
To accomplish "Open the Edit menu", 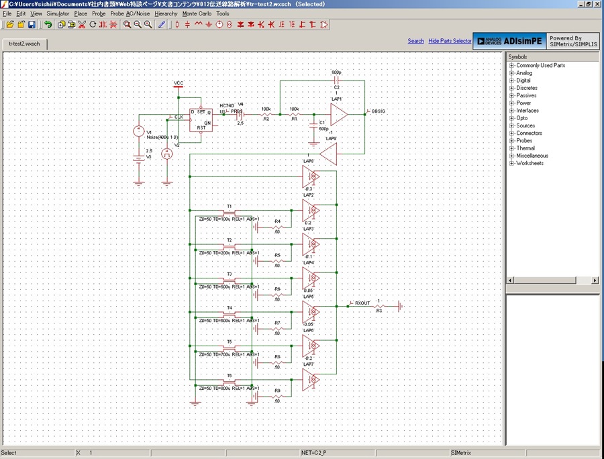I will 21,13.
